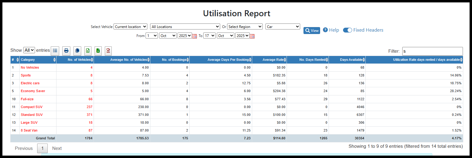Screen dimensions: 472x158
Task: Click into the Filter text field
Action: coord(432,51)
